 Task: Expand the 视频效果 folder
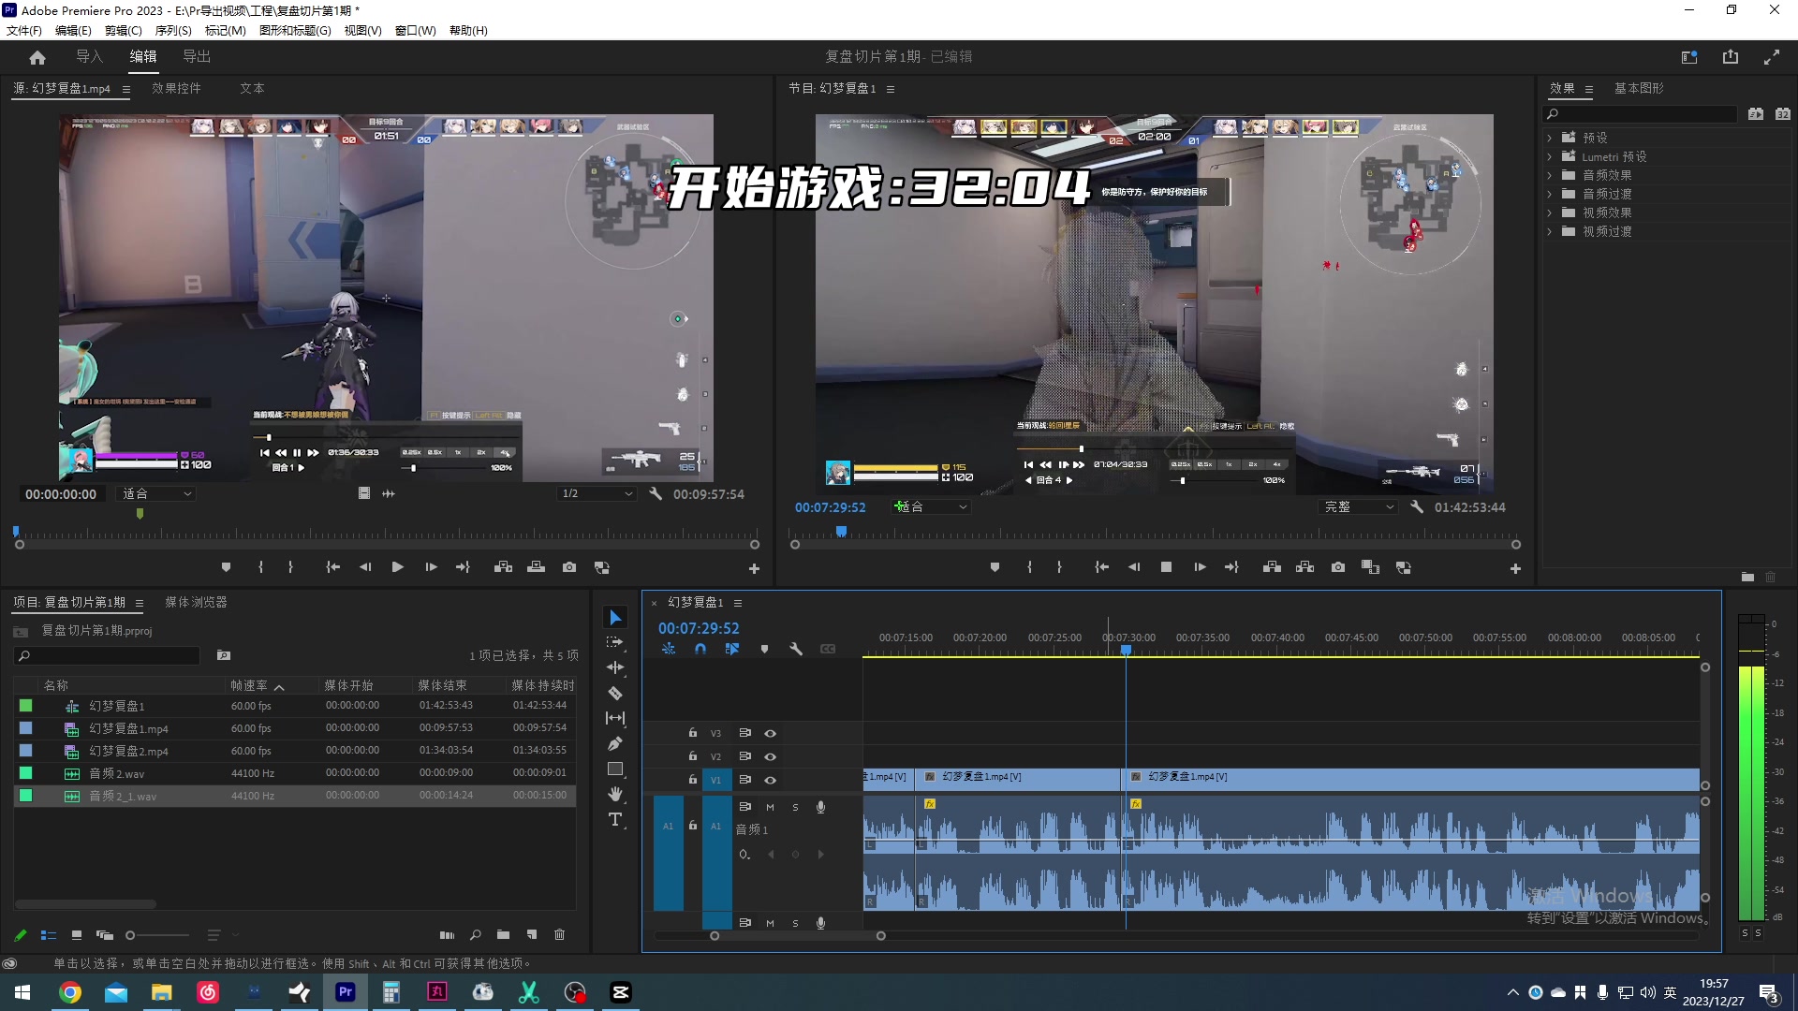coord(1549,212)
